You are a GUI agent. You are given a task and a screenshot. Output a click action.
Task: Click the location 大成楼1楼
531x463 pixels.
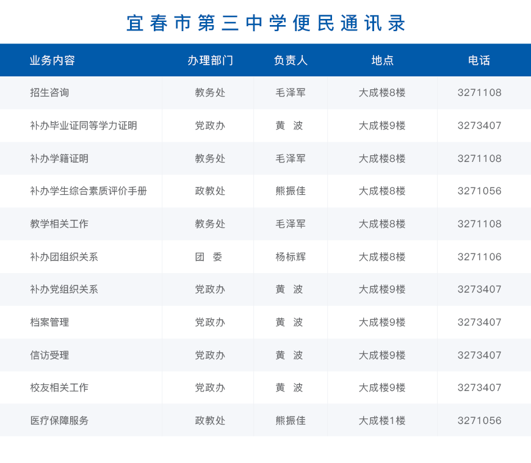[382, 420]
